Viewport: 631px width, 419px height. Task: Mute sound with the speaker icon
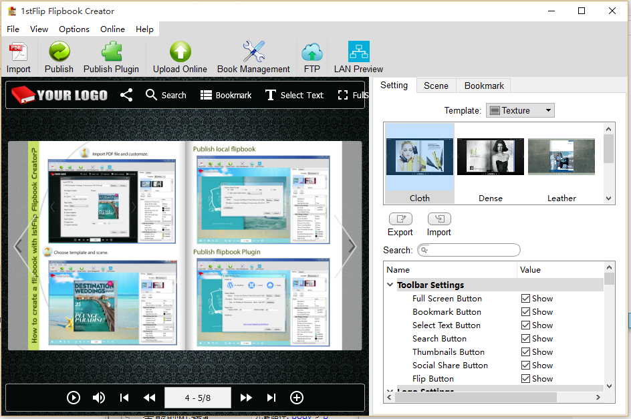(x=99, y=398)
